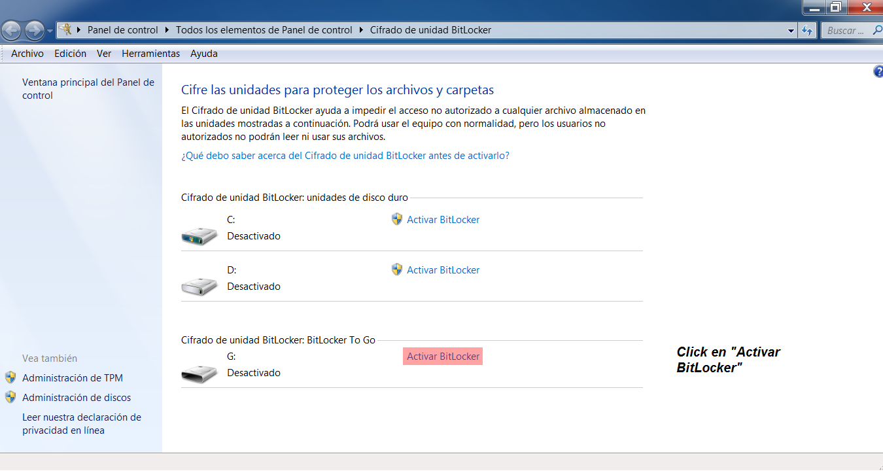
Task: Click Todos los elementos de Panel de control breadcrumb
Action: pos(264,30)
